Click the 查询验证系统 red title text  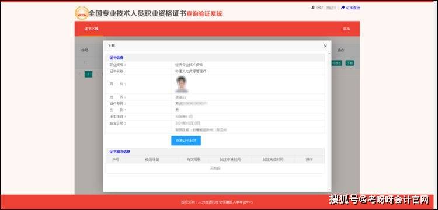click(204, 13)
